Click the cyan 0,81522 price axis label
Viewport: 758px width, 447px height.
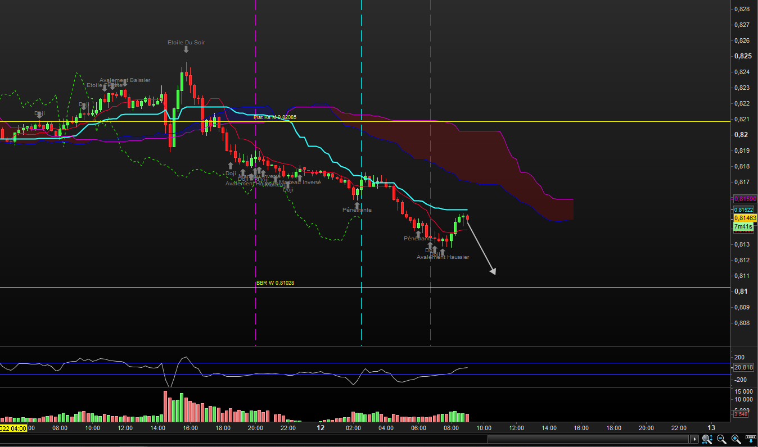(x=745, y=209)
